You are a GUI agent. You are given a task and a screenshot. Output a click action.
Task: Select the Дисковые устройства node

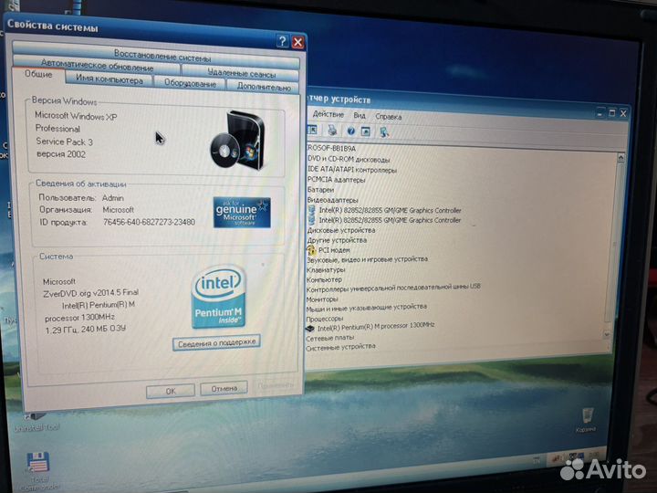tap(341, 230)
